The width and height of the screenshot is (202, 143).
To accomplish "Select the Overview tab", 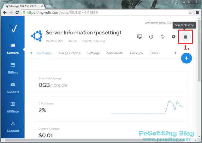I will pyautogui.click(x=44, y=53).
